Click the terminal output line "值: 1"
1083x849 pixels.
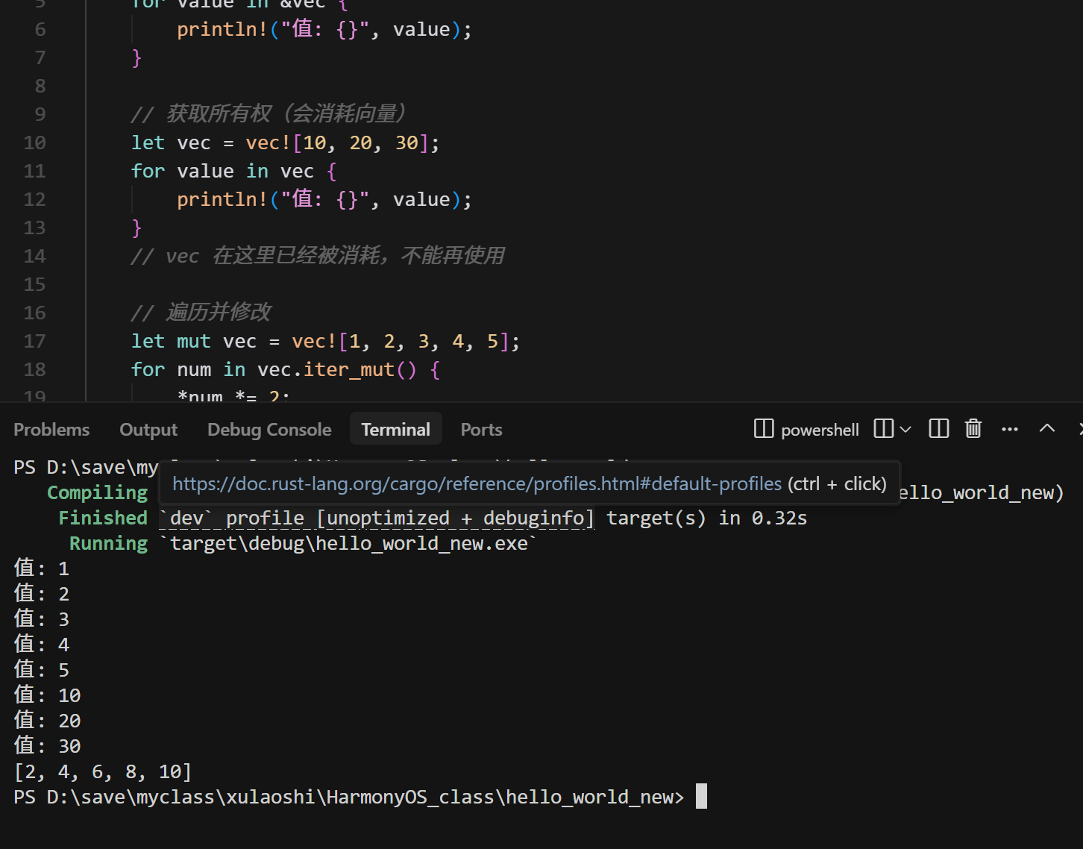(x=42, y=568)
